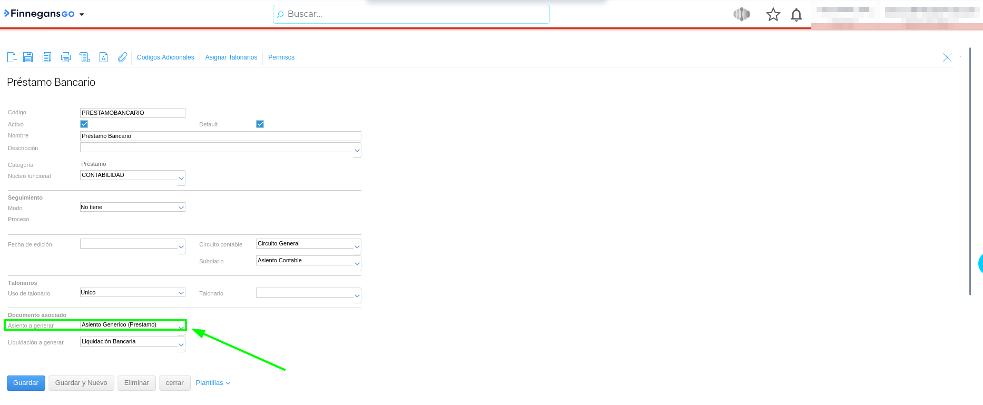Image resolution: width=983 pixels, height=405 pixels.
Task: Expand the Plantillas link menu
Action: [x=213, y=383]
